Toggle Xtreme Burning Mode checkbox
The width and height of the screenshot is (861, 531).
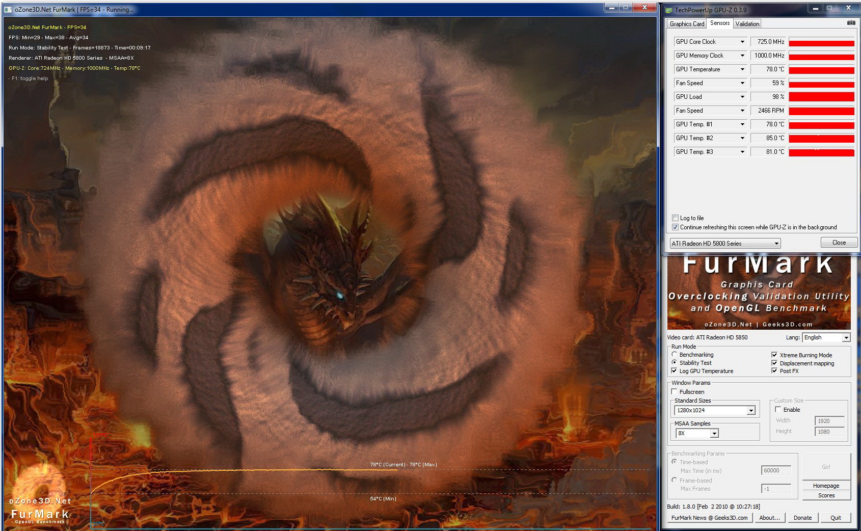click(x=774, y=355)
